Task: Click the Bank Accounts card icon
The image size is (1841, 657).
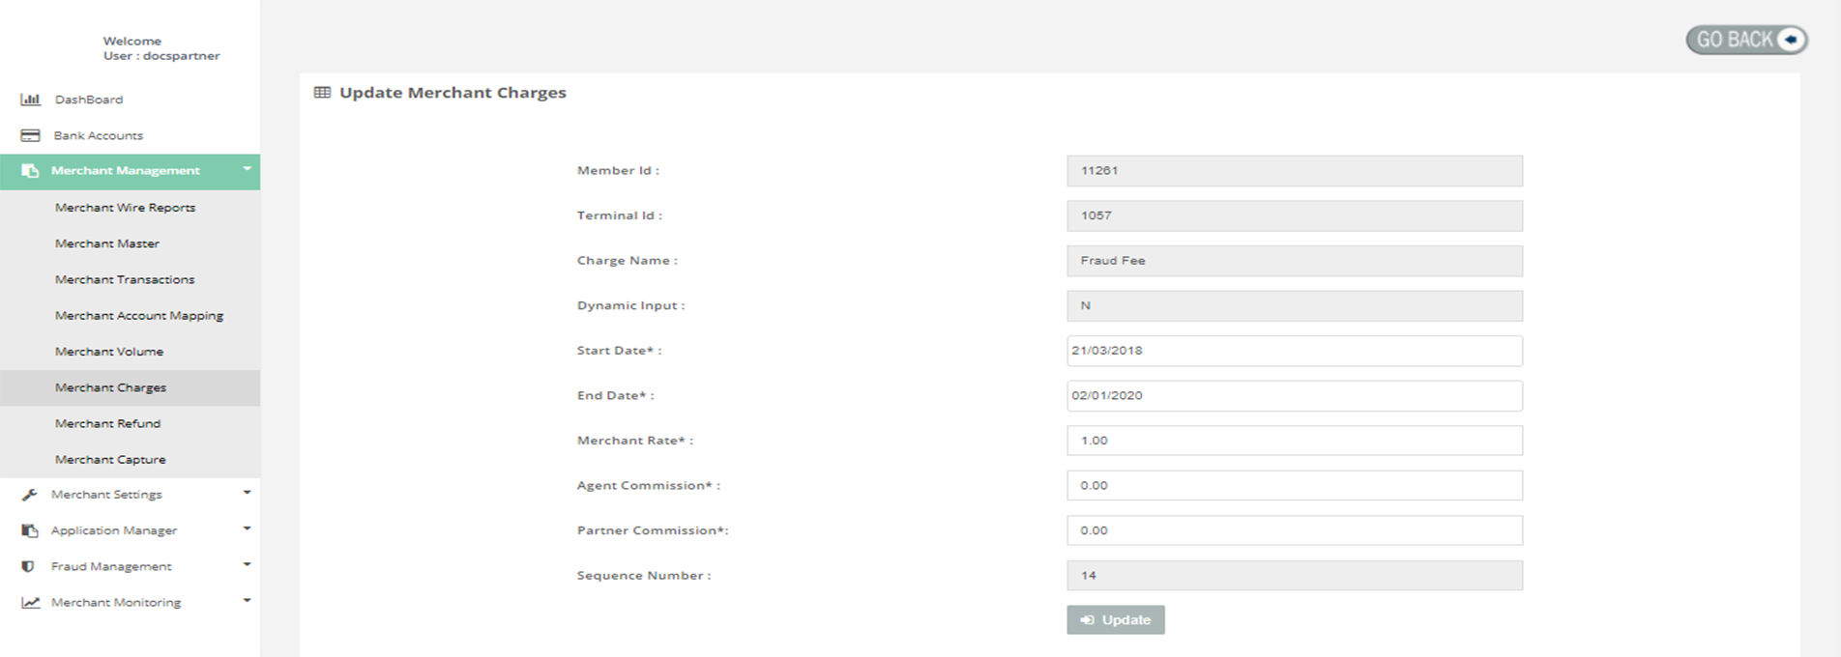Action: click(30, 135)
